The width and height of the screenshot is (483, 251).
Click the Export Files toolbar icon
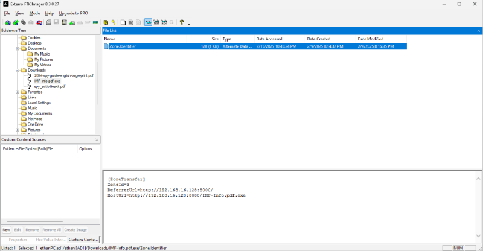coord(123,22)
